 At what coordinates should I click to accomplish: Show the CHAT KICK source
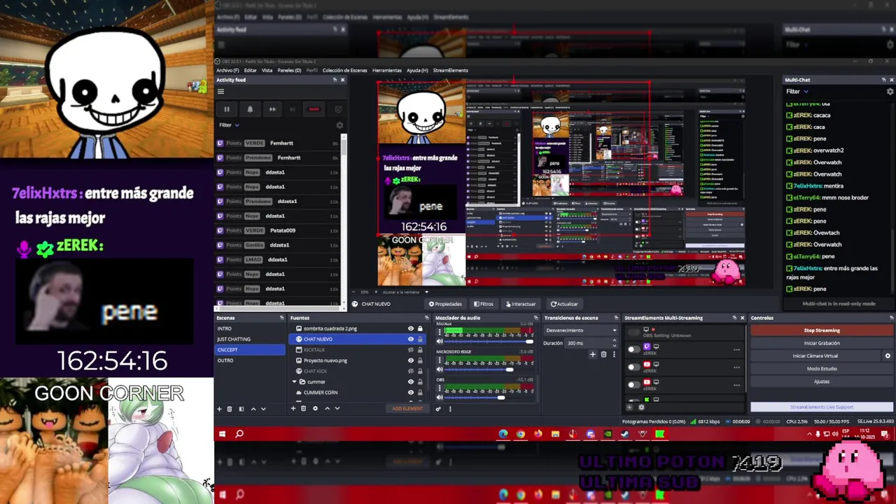coord(411,371)
